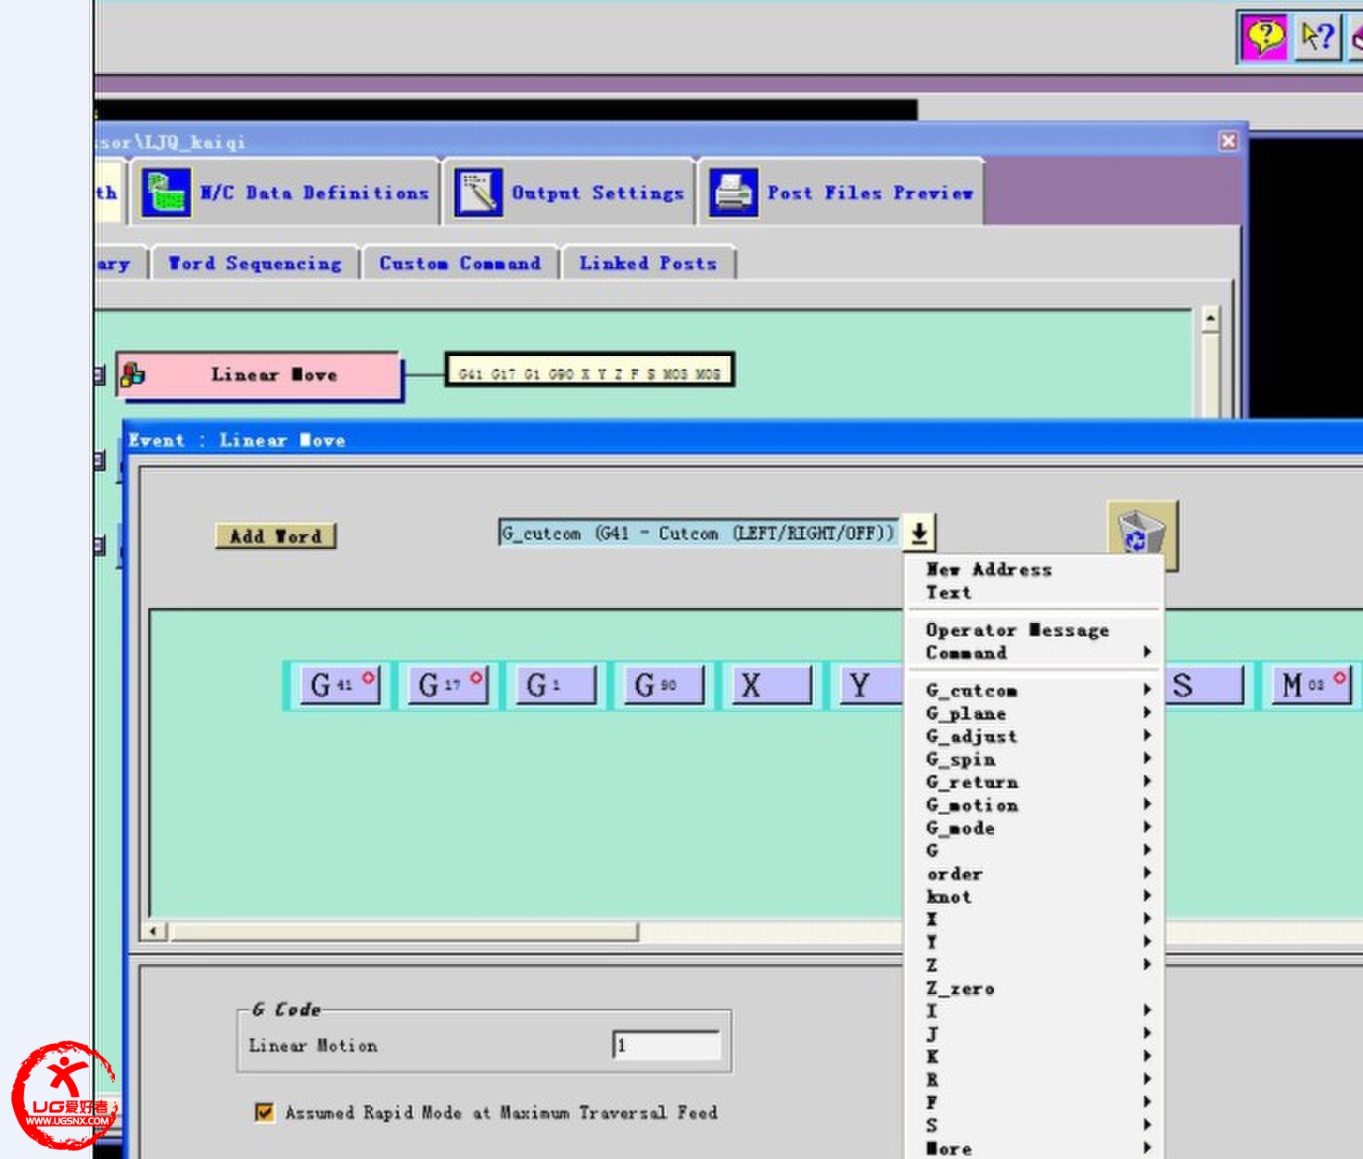Close the LJQ_kaiqi post window
Screen dimensions: 1363x1159
click(x=1229, y=141)
